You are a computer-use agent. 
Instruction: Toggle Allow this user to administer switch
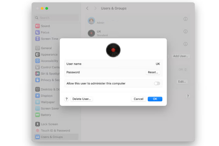tap(157, 84)
